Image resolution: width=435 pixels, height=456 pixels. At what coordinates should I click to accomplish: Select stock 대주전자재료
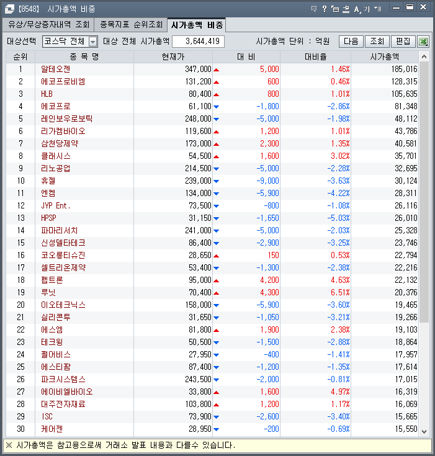pos(63,405)
